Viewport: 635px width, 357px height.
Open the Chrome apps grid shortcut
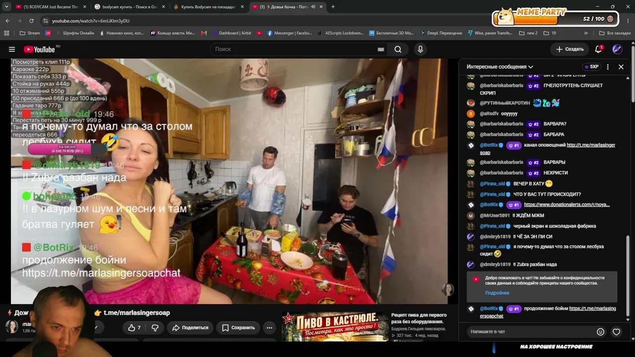click(x=6, y=33)
